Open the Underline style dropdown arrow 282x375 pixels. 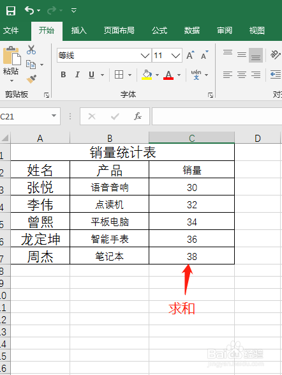coord(102,75)
